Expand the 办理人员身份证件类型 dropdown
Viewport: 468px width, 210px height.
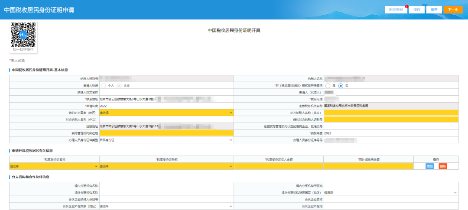166,140
